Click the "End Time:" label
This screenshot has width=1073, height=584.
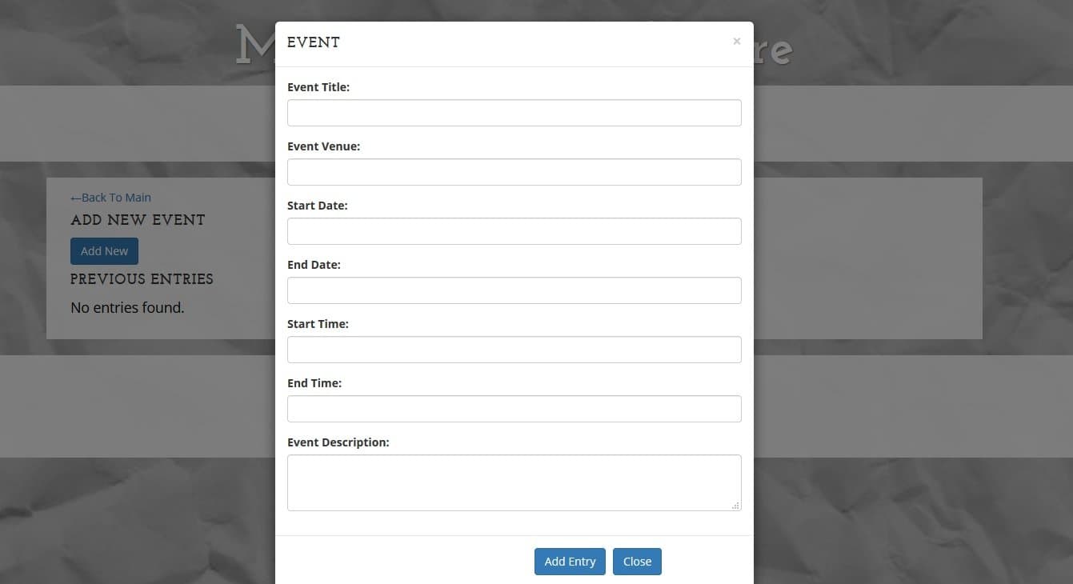(314, 383)
